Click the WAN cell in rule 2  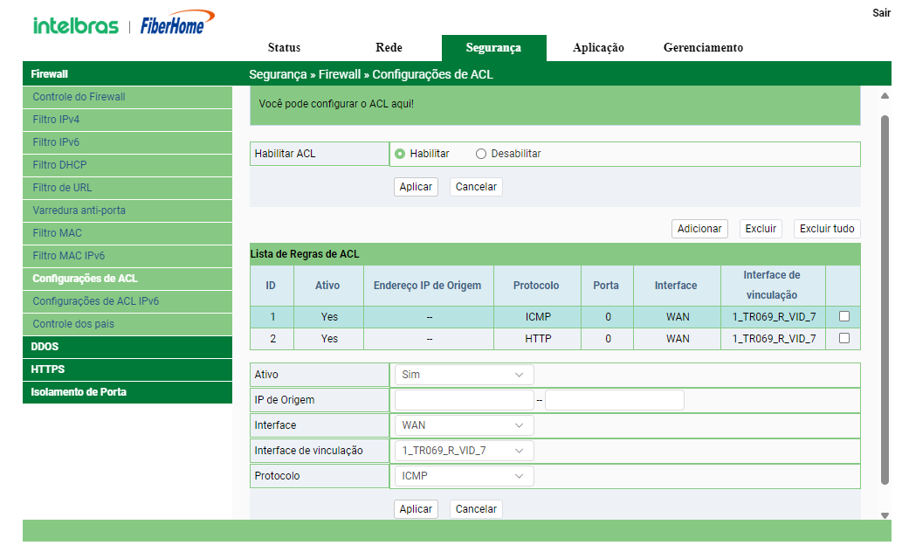pyautogui.click(x=677, y=339)
